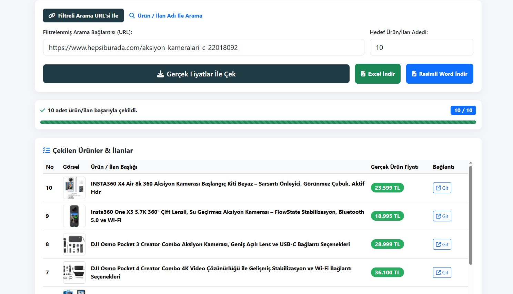Switch to Filtreli Arama URL'si İle tab

coord(83,15)
